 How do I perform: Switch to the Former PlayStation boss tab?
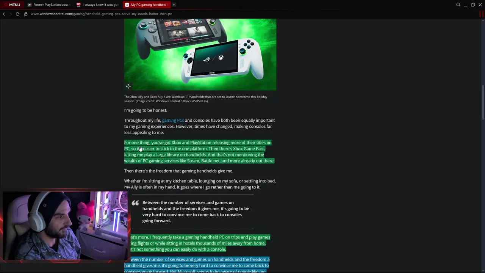coord(49,5)
